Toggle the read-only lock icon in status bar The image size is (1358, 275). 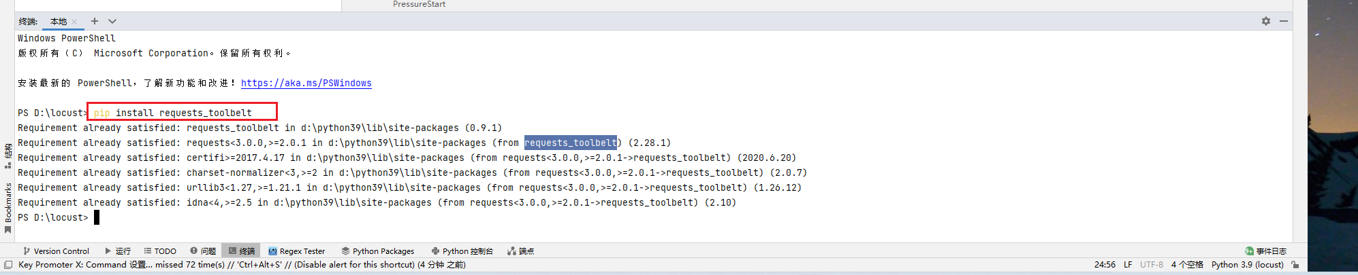click(x=1295, y=265)
